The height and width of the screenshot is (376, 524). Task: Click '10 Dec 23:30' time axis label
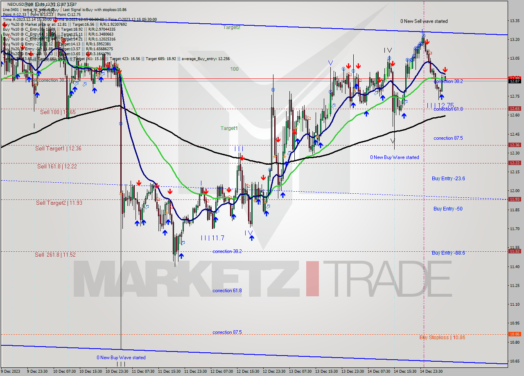[x=117, y=372]
